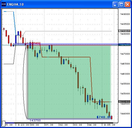Click the last red candle at 143750
The image size is (132, 128).
tap(112, 118)
